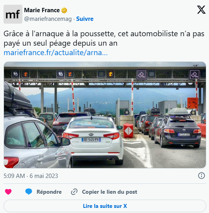Click the orange CASH sign in the photo
This screenshot has height=213, width=209.
tap(192, 103)
